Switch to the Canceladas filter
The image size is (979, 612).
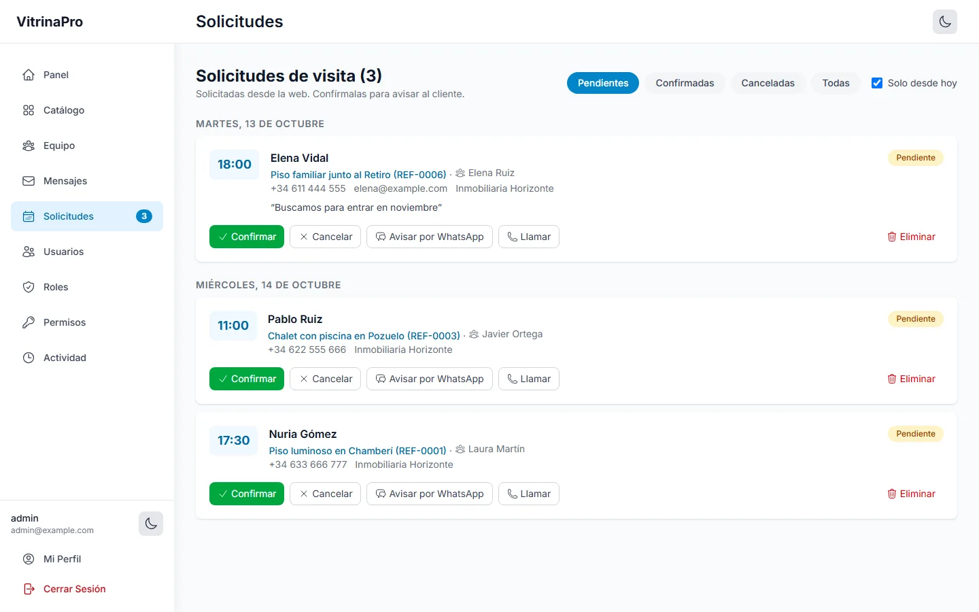pos(768,83)
